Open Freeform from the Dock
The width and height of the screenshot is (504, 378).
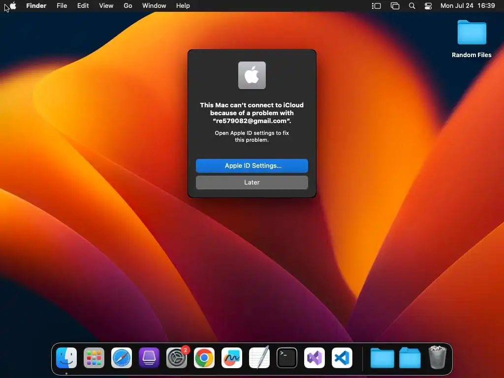[x=232, y=358]
